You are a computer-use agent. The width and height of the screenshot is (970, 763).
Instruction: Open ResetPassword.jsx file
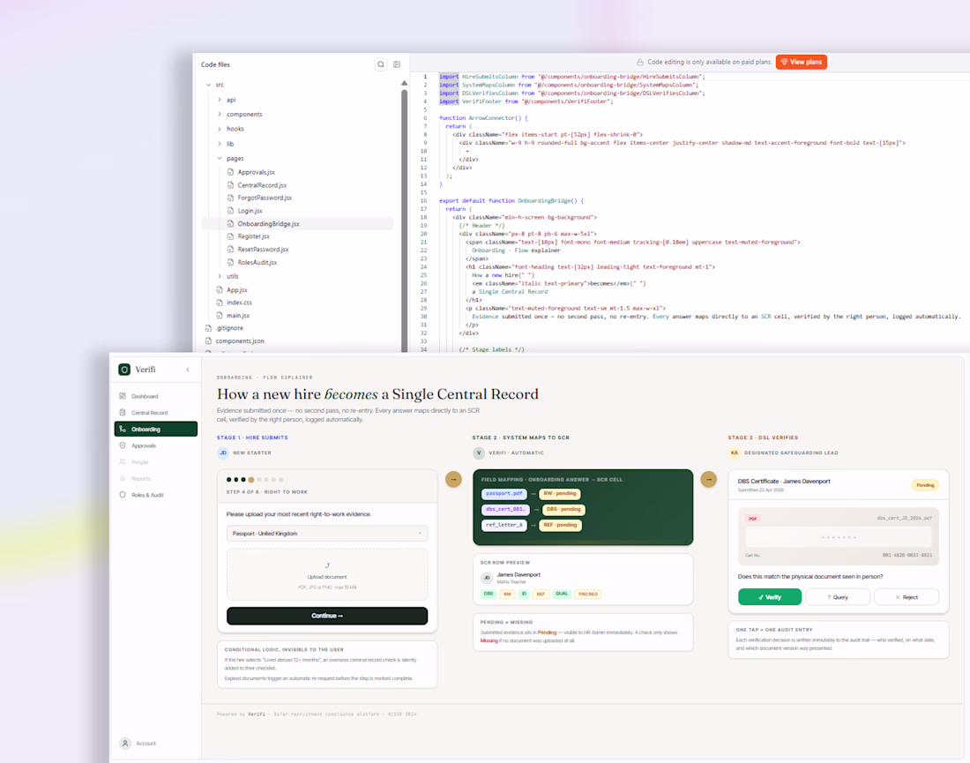(x=263, y=250)
